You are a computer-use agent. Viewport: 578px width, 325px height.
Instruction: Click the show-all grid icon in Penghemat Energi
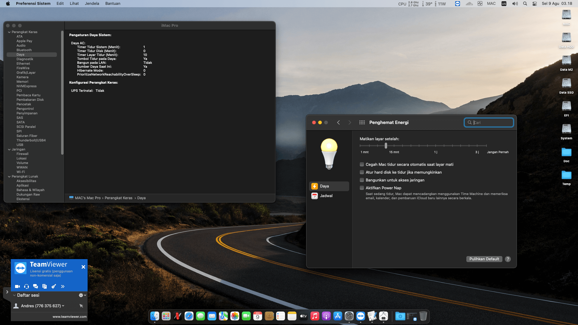pos(362,122)
